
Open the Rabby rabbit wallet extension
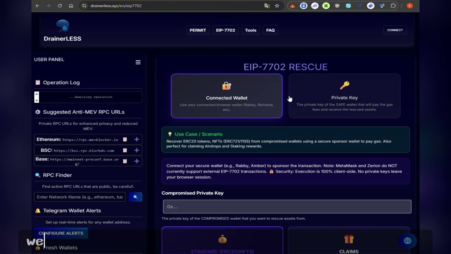point(371,6)
